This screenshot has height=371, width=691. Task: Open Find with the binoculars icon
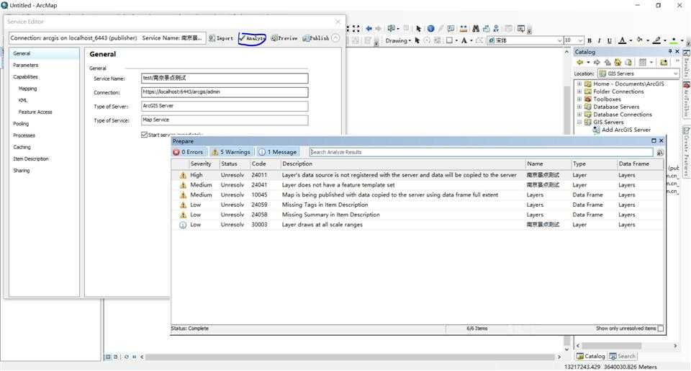pos(476,29)
